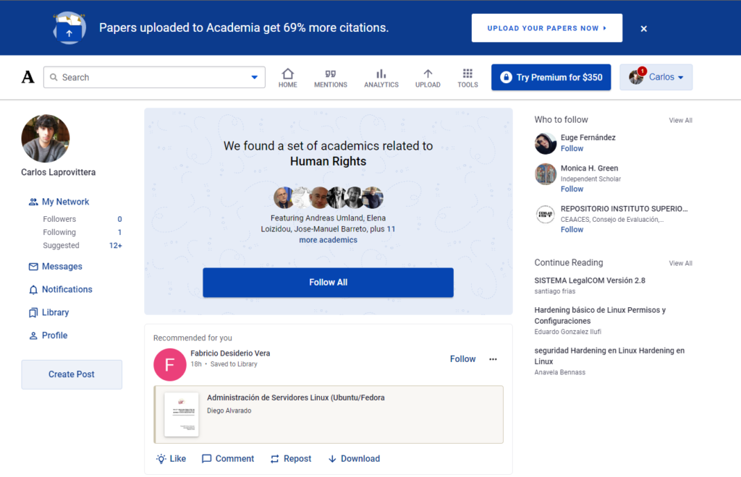Click Try Premium for $350

pyautogui.click(x=551, y=77)
